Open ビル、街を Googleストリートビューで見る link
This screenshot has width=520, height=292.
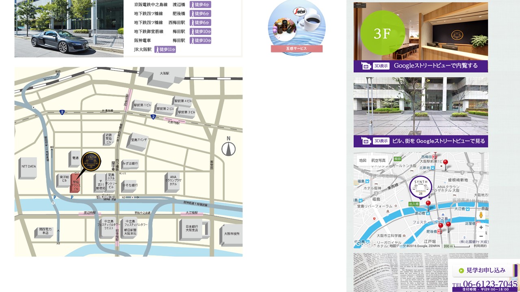tap(420, 141)
